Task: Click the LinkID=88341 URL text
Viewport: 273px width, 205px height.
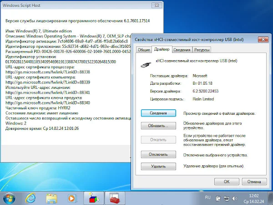Action: point(48,92)
